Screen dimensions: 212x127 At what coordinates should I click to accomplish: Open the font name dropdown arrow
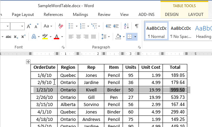8,26
